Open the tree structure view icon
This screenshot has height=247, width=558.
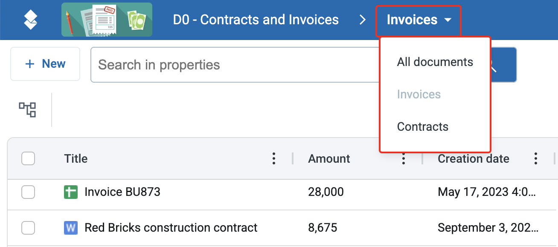click(27, 110)
